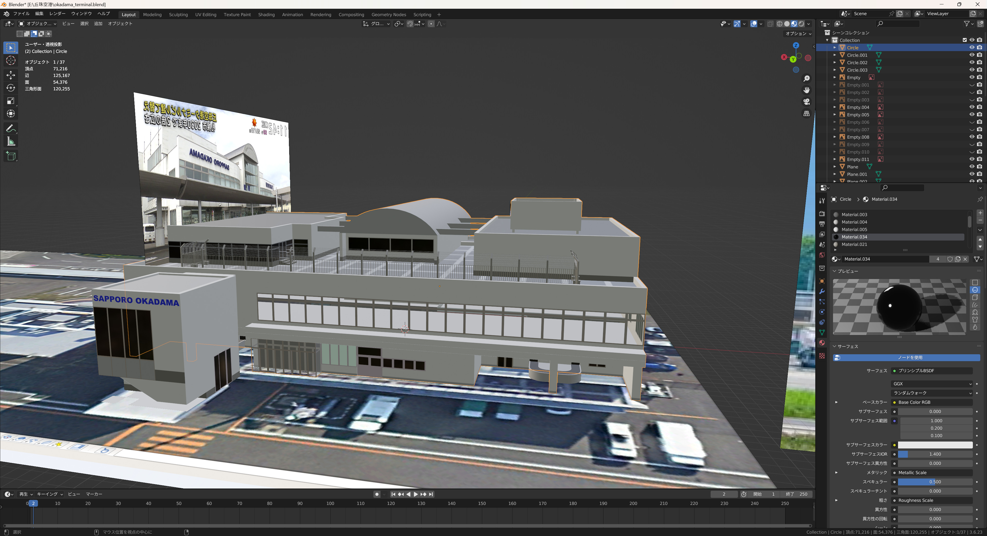The height and width of the screenshot is (536, 987).
Task: Select the 3D Cursor tool
Action: 11,60
